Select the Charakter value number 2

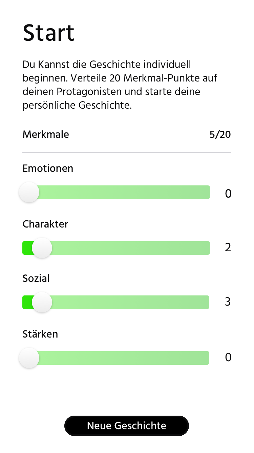tap(228, 248)
